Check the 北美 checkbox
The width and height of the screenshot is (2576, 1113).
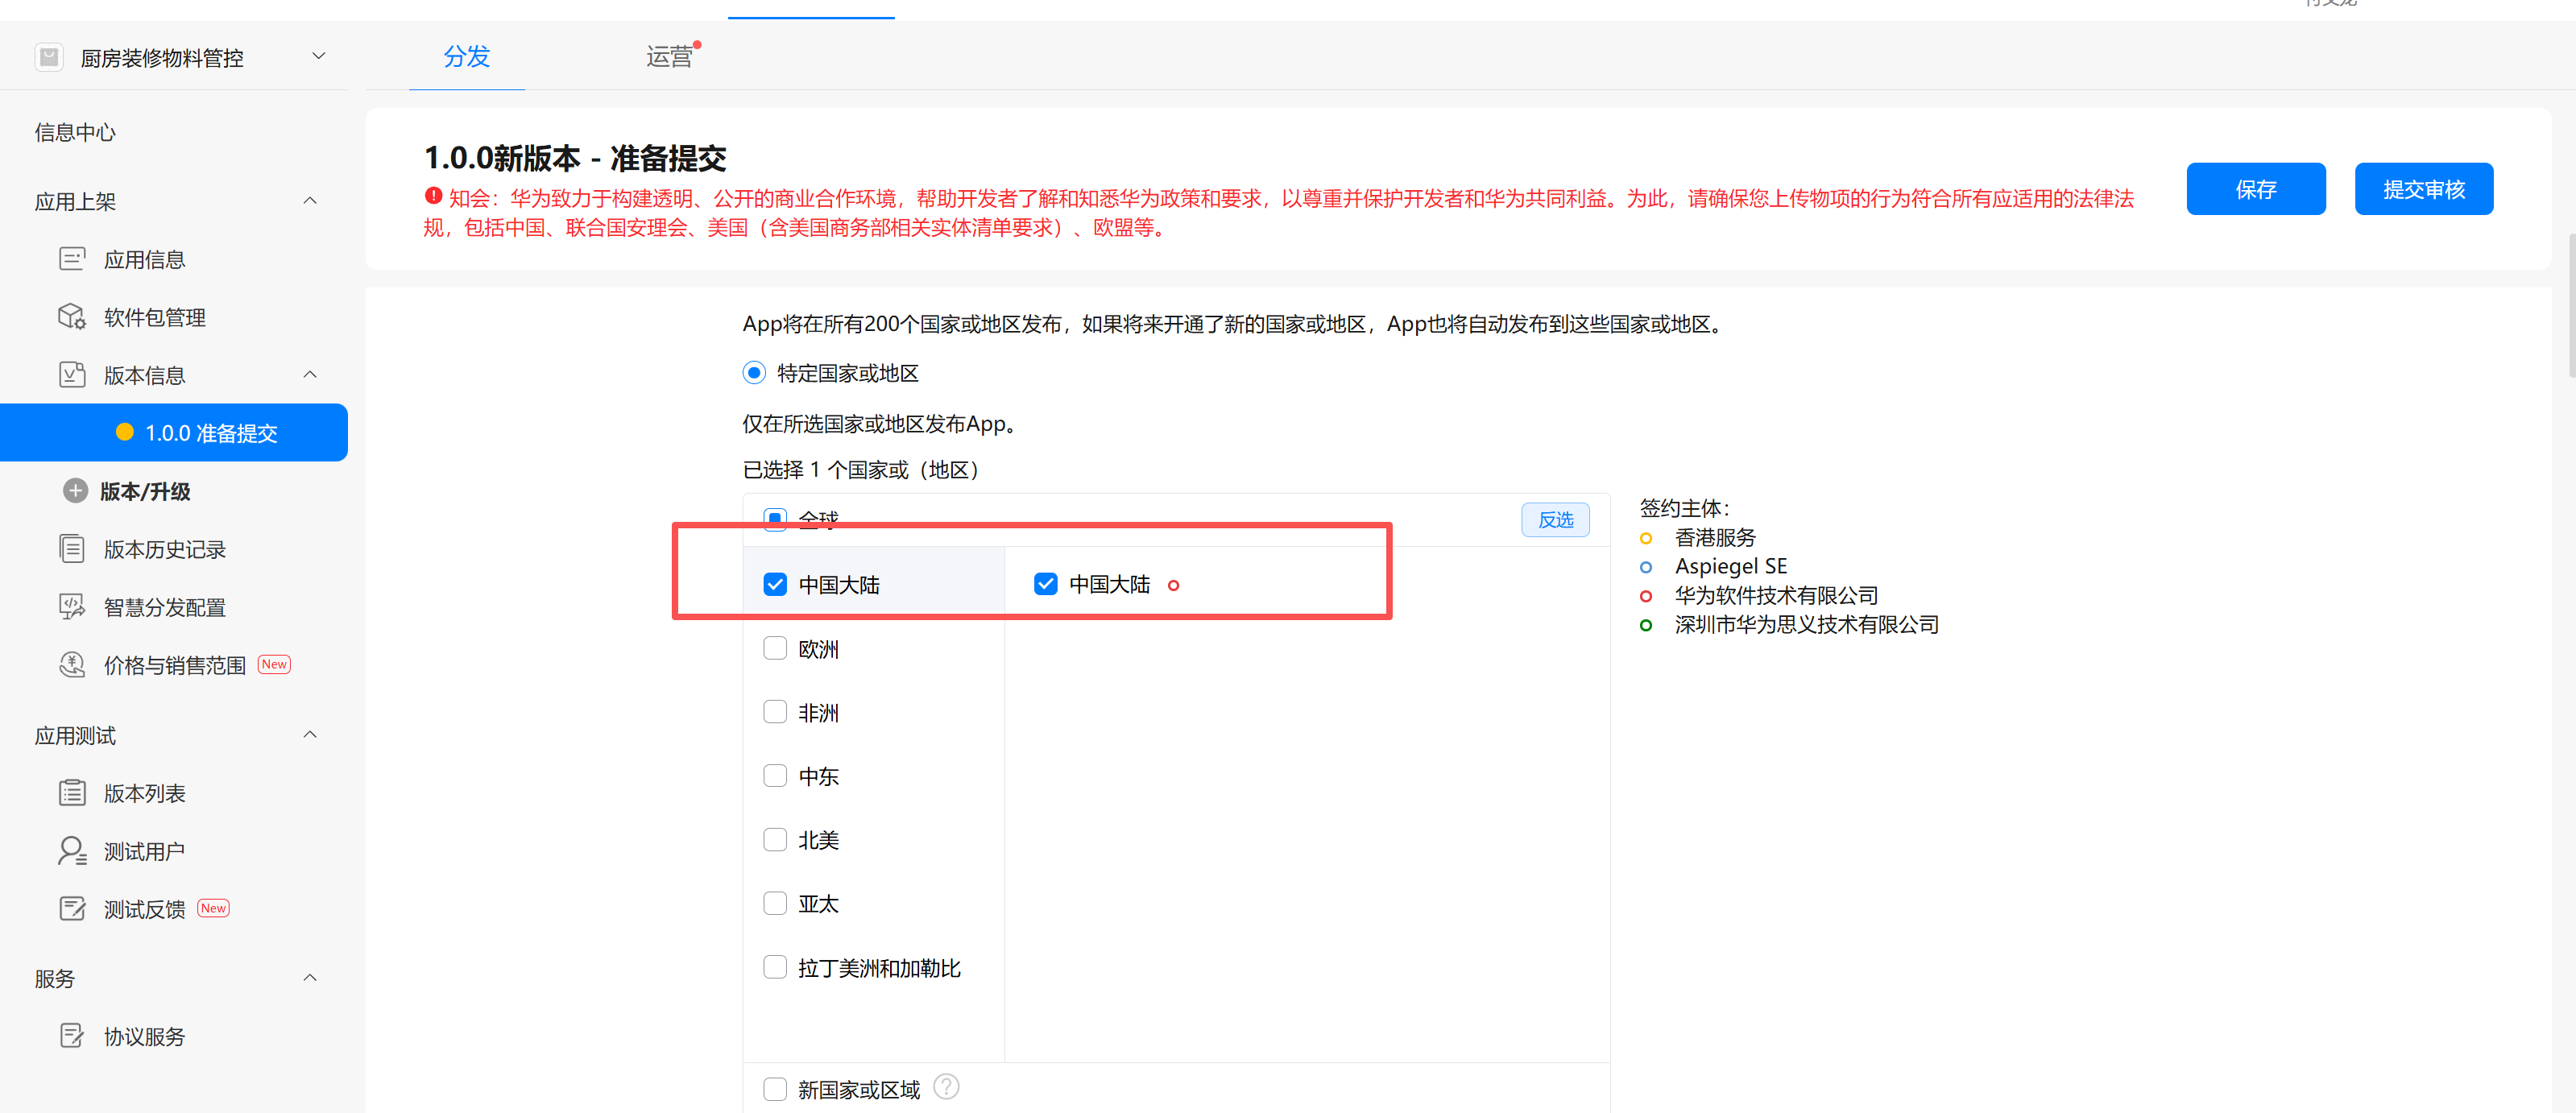click(775, 840)
